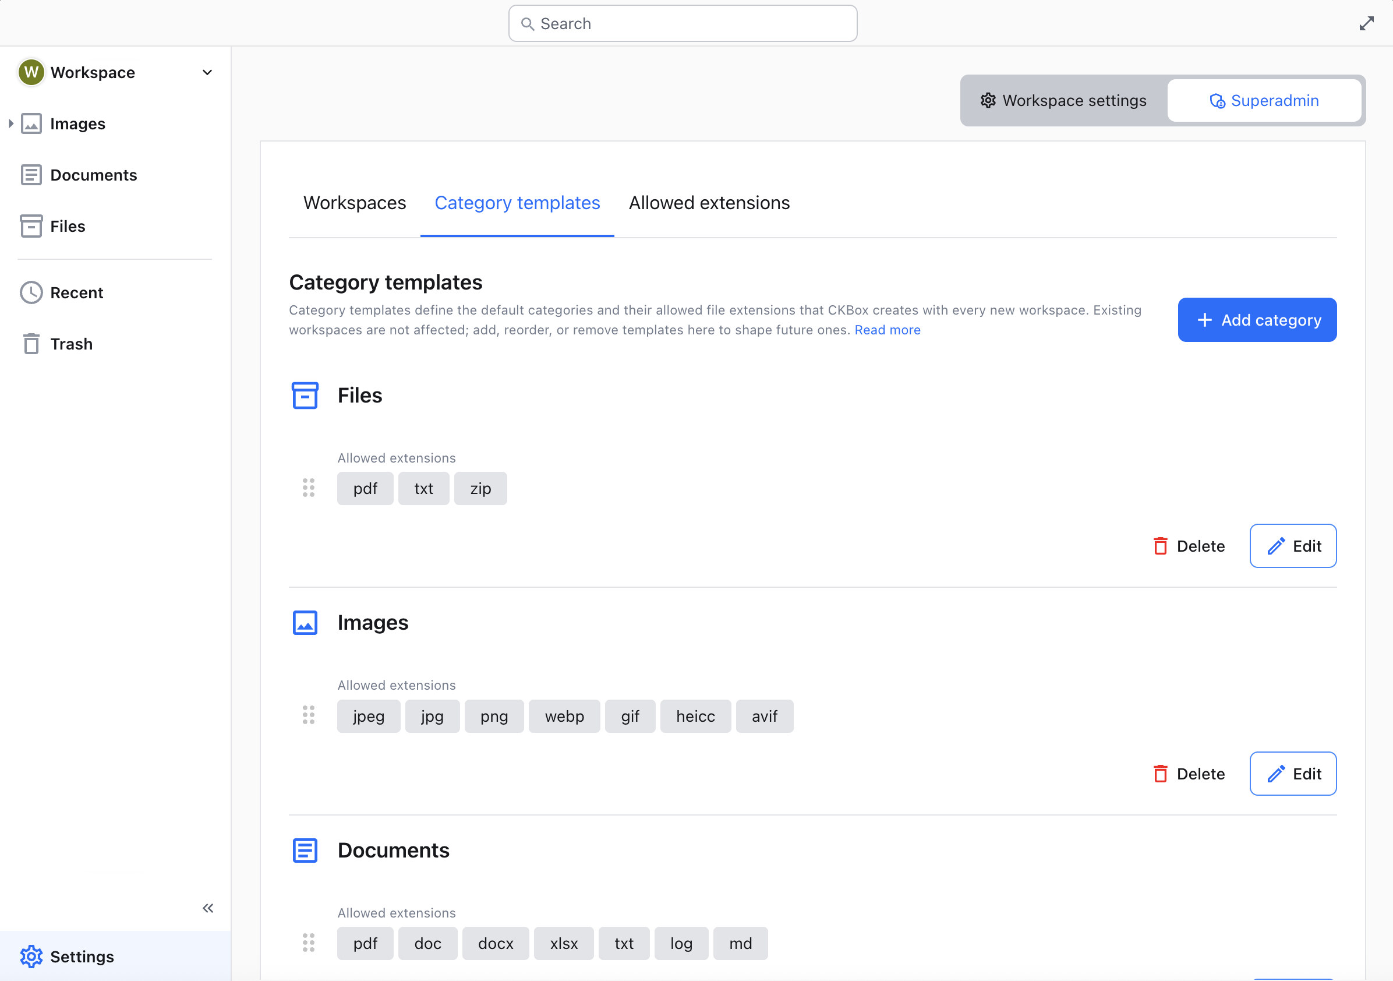The height and width of the screenshot is (981, 1393).
Task: Toggle fullscreen with expand arrows icon
Action: 1366,24
